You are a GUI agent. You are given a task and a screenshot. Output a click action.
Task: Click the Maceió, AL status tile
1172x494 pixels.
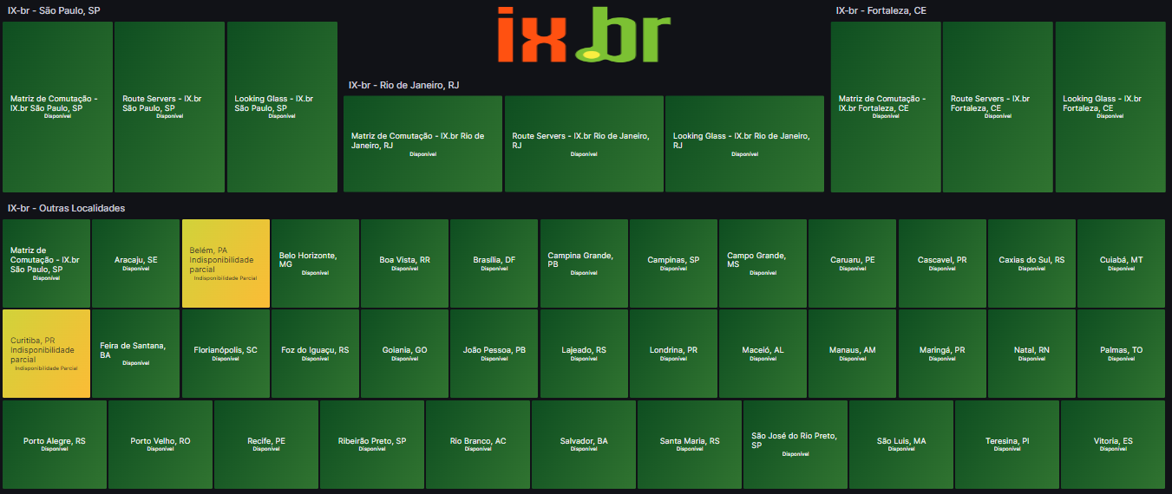[x=763, y=354]
